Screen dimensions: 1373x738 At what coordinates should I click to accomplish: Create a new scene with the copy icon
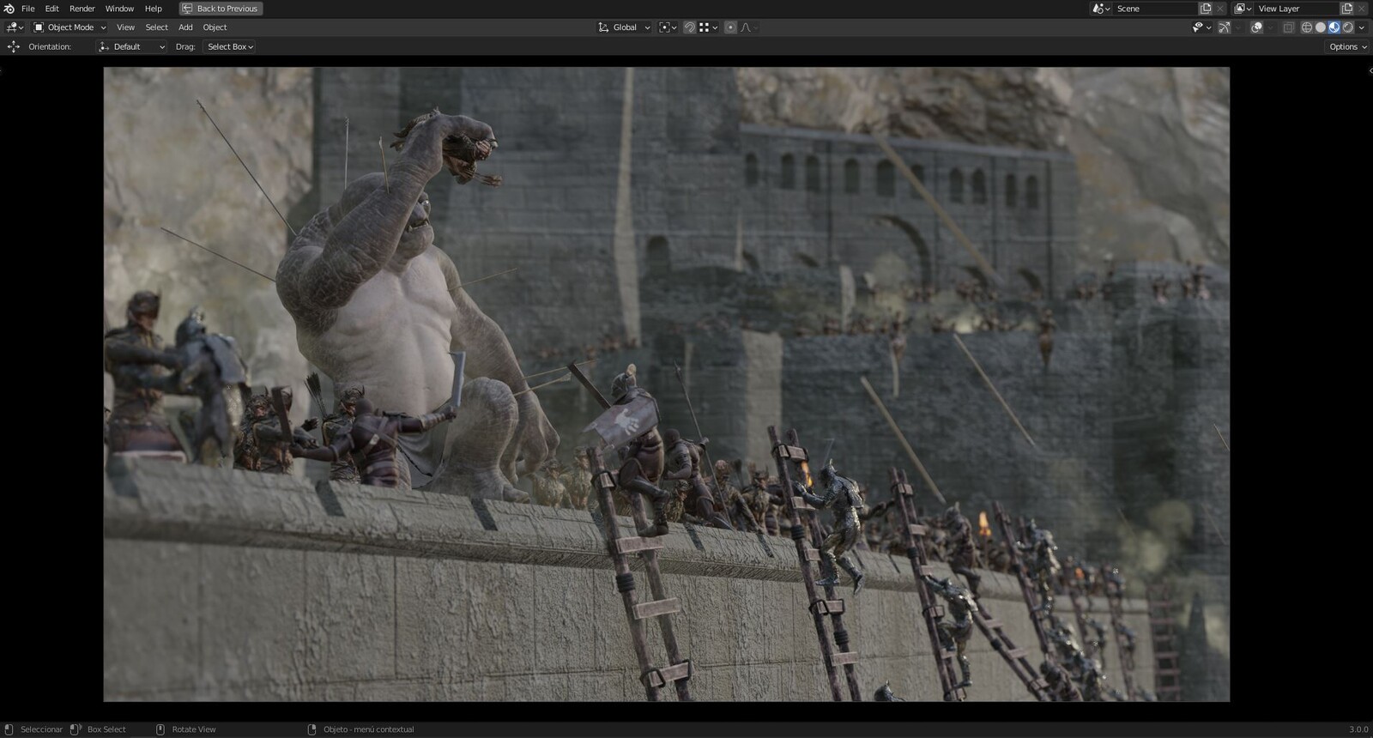click(1206, 9)
